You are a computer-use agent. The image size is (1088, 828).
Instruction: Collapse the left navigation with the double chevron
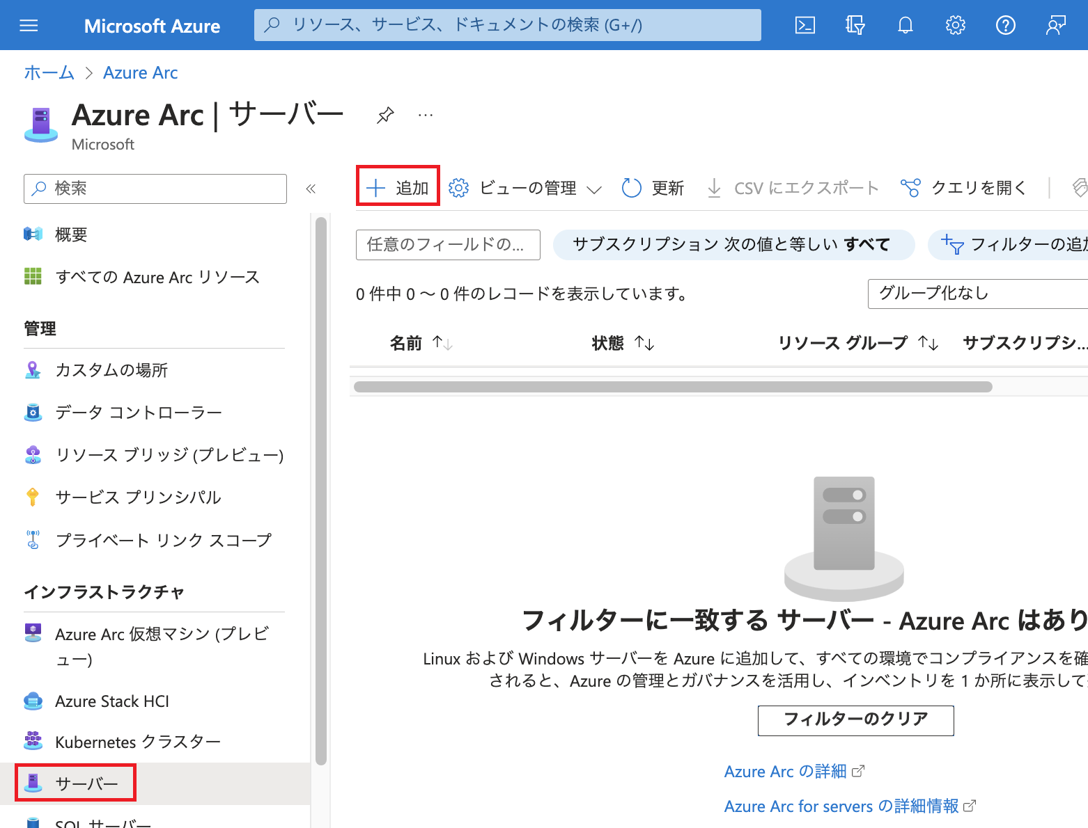pyautogui.click(x=311, y=189)
